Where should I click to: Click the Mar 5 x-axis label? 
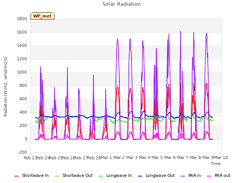click(157, 157)
